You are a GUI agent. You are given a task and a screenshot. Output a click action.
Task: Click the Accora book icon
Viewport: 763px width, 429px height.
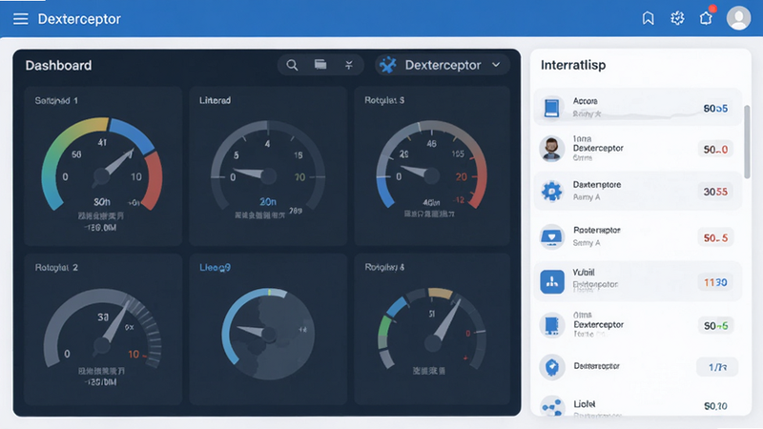coord(551,108)
